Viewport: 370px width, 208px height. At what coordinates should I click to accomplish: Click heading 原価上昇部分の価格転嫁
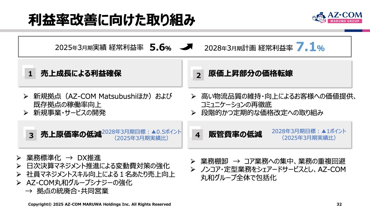[251, 73]
